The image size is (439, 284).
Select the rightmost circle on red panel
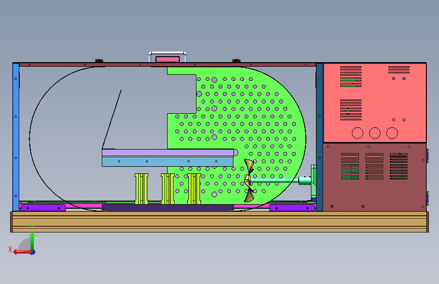click(392, 133)
